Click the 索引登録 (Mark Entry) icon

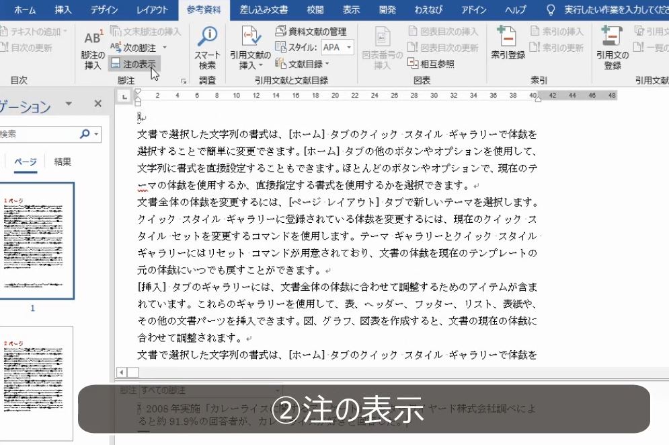point(508,42)
